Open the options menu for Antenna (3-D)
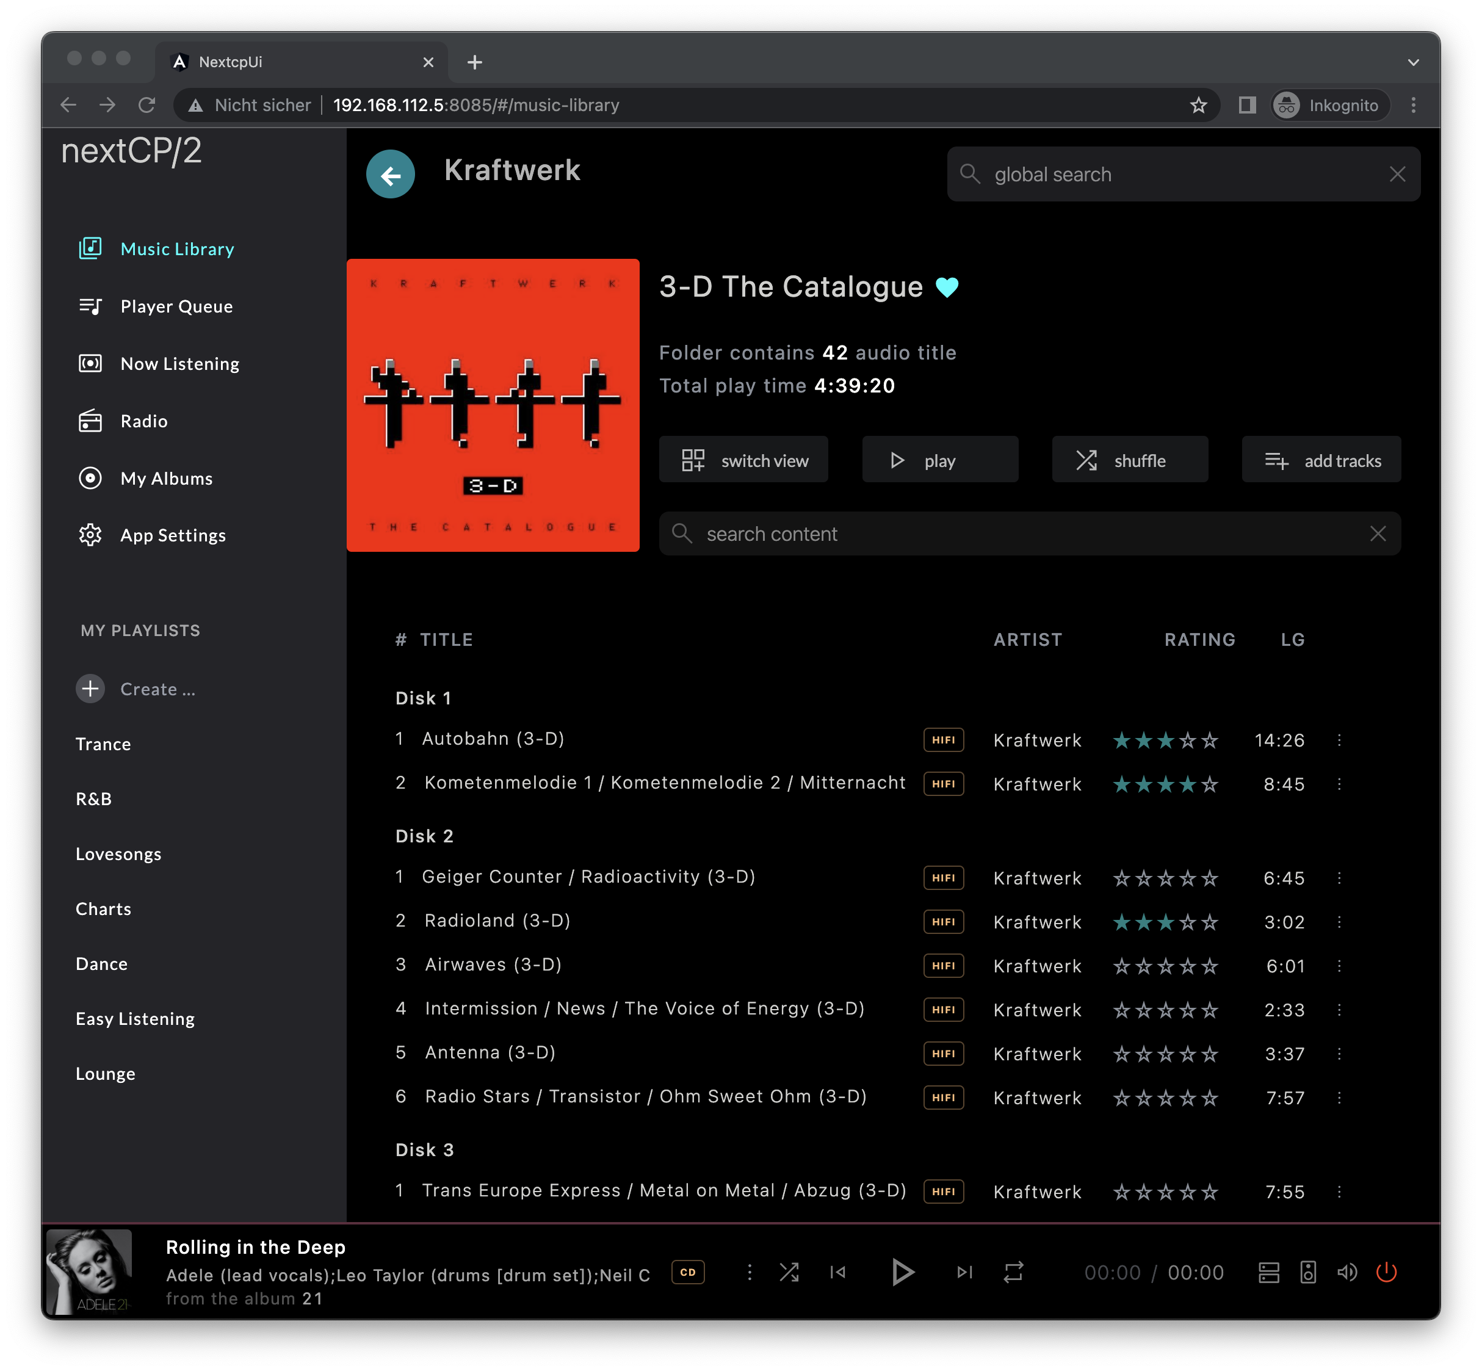The image size is (1482, 1371). tap(1339, 1053)
